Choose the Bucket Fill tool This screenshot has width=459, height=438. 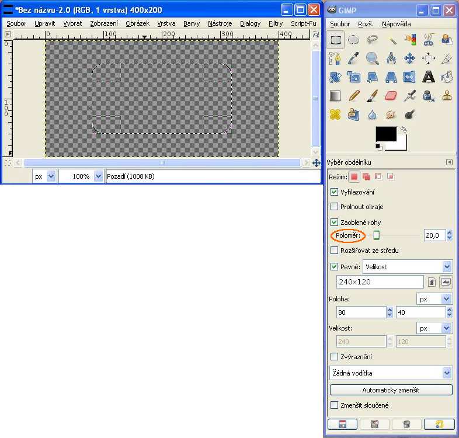coord(447,77)
